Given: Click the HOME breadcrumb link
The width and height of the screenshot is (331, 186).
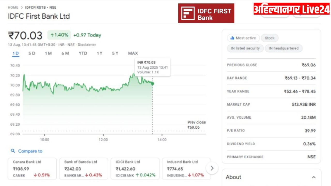Looking at the screenshot, I should point(13,7).
